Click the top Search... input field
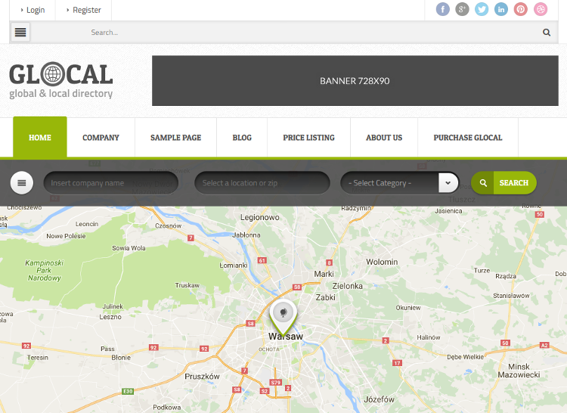This screenshot has height=413, width=567. [x=282, y=33]
